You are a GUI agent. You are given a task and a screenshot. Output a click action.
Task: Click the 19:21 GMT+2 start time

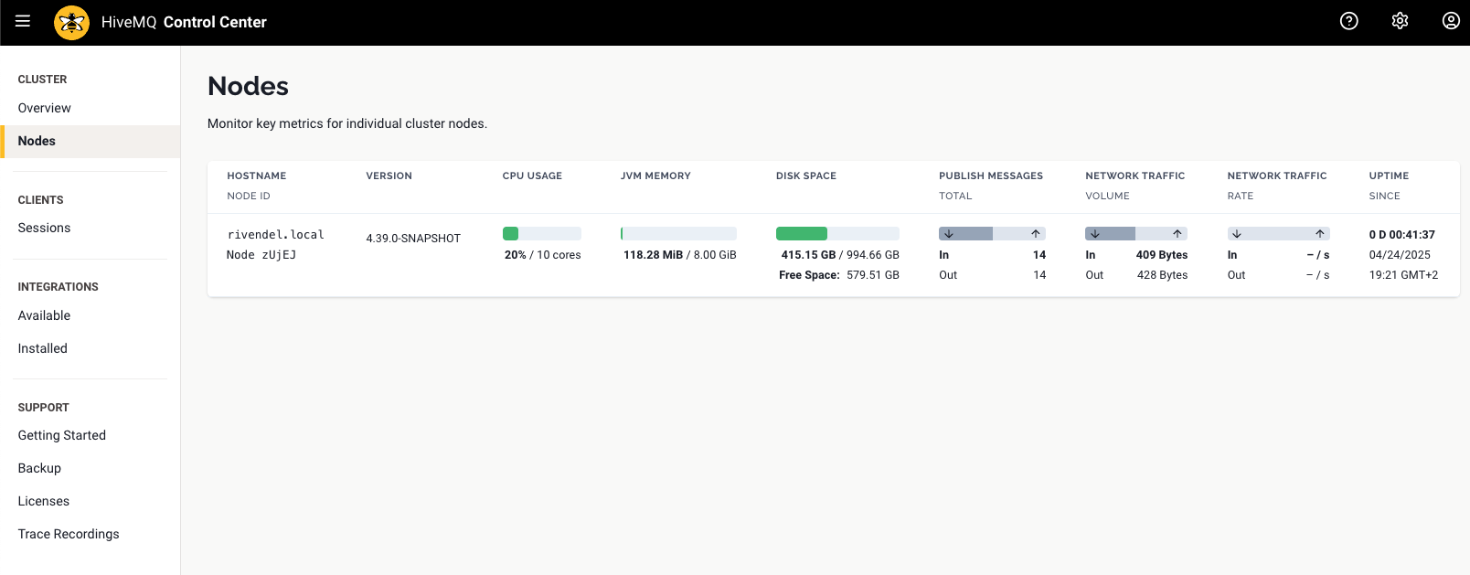(x=1403, y=275)
